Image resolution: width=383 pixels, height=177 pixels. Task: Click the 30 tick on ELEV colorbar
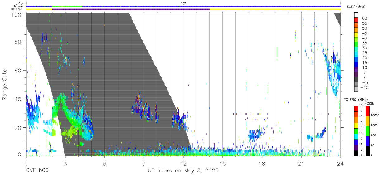point(364,48)
